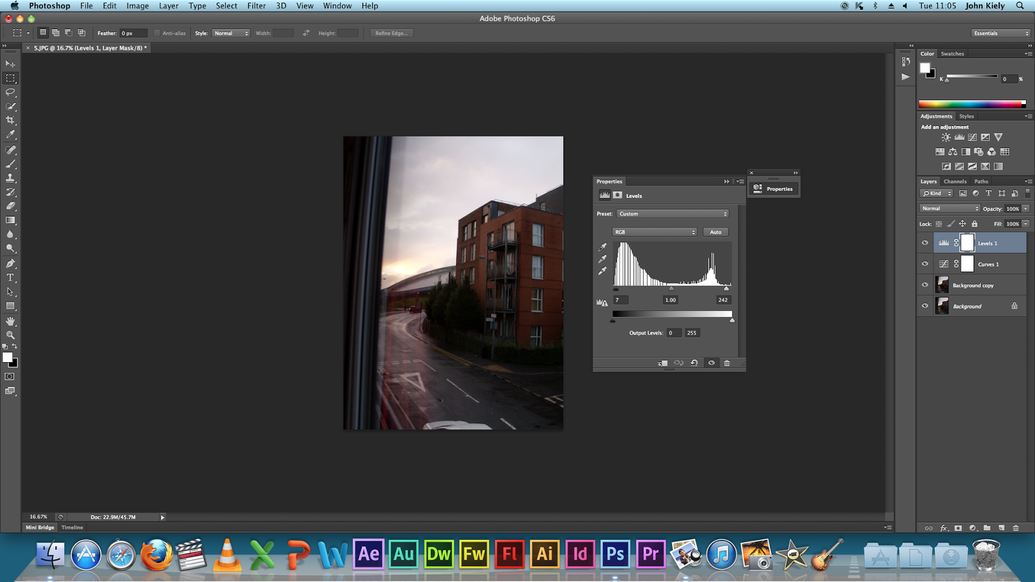
Task: Open the Properties panel flyout menu
Action: coord(740,182)
